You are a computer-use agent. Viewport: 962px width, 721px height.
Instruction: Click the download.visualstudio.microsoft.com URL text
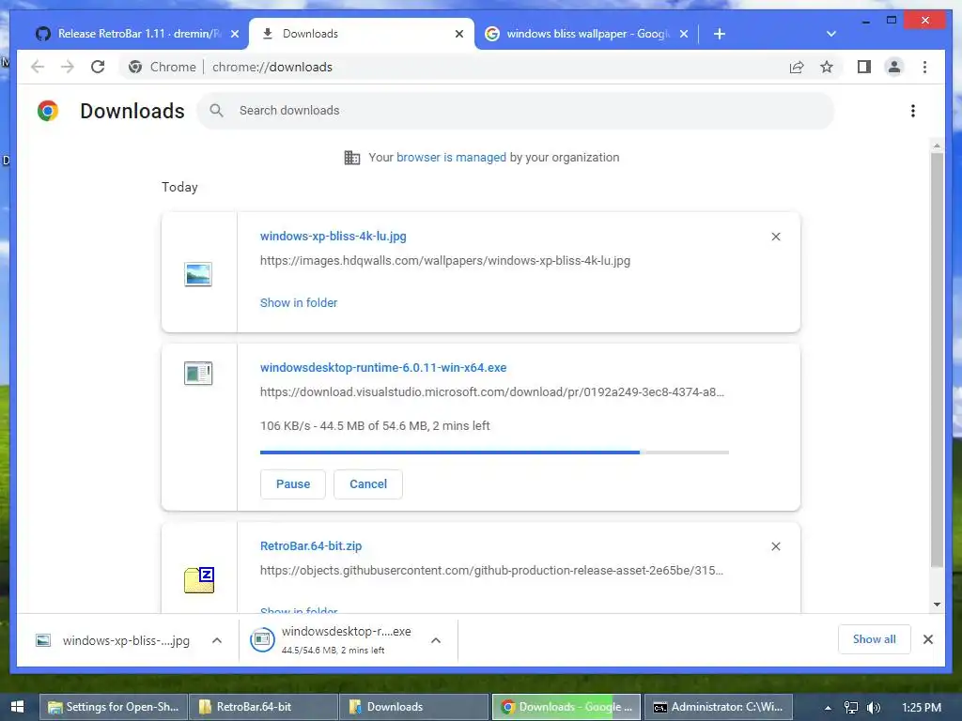492,392
